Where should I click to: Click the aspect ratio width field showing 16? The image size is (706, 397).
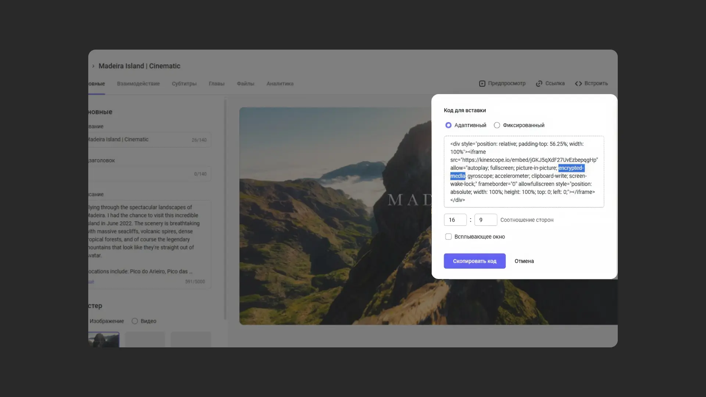[455, 220]
